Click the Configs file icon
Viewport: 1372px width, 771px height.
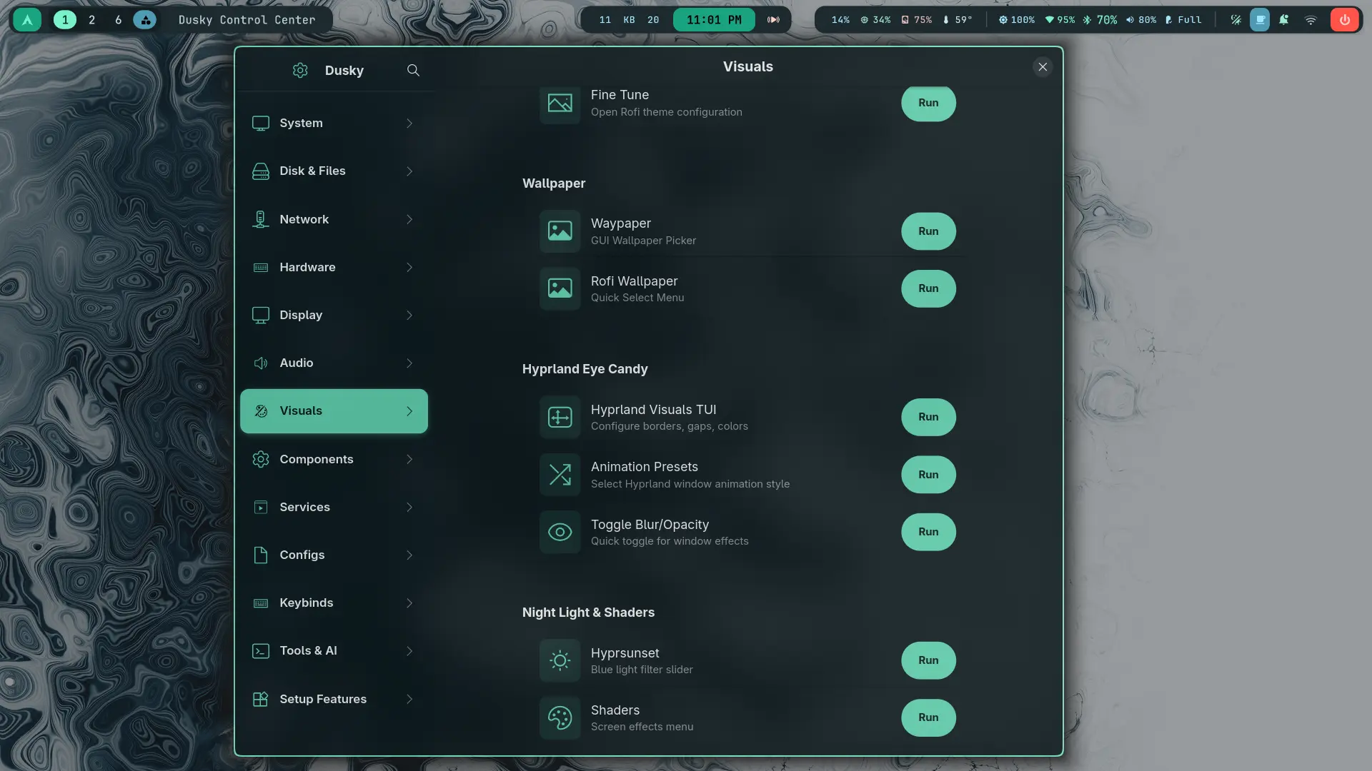tap(261, 555)
